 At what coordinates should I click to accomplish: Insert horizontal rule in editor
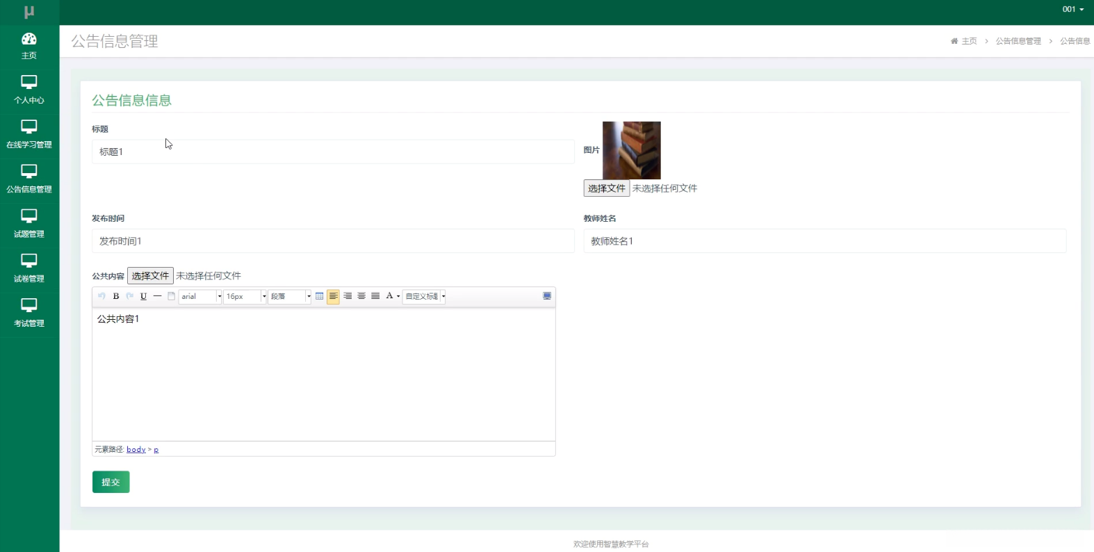[x=158, y=296]
